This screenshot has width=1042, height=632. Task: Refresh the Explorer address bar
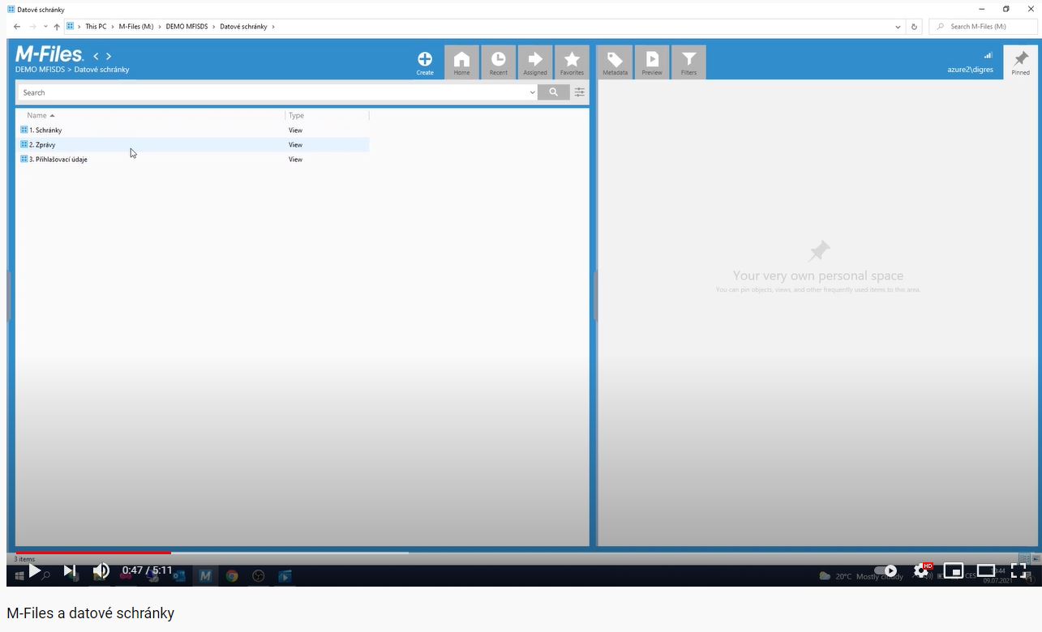[x=914, y=27]
